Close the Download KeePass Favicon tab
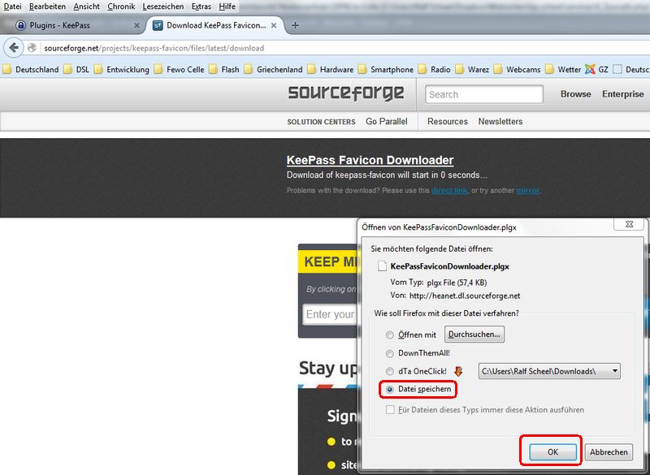 pyautogui.click(x=274, y=25)
